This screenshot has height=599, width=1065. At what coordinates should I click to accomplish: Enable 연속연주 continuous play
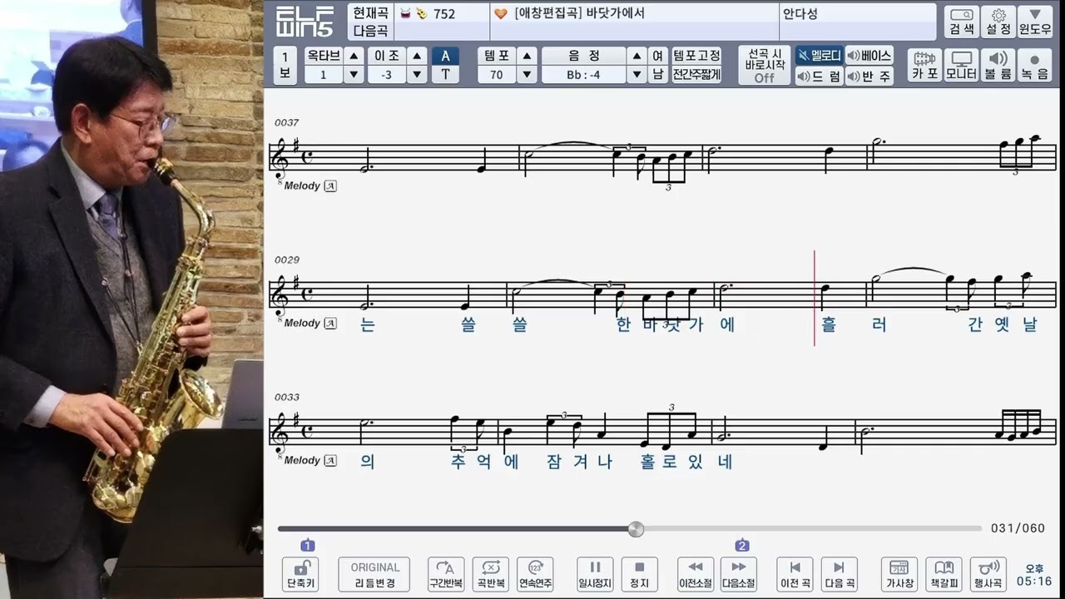(x=535, y=574)
